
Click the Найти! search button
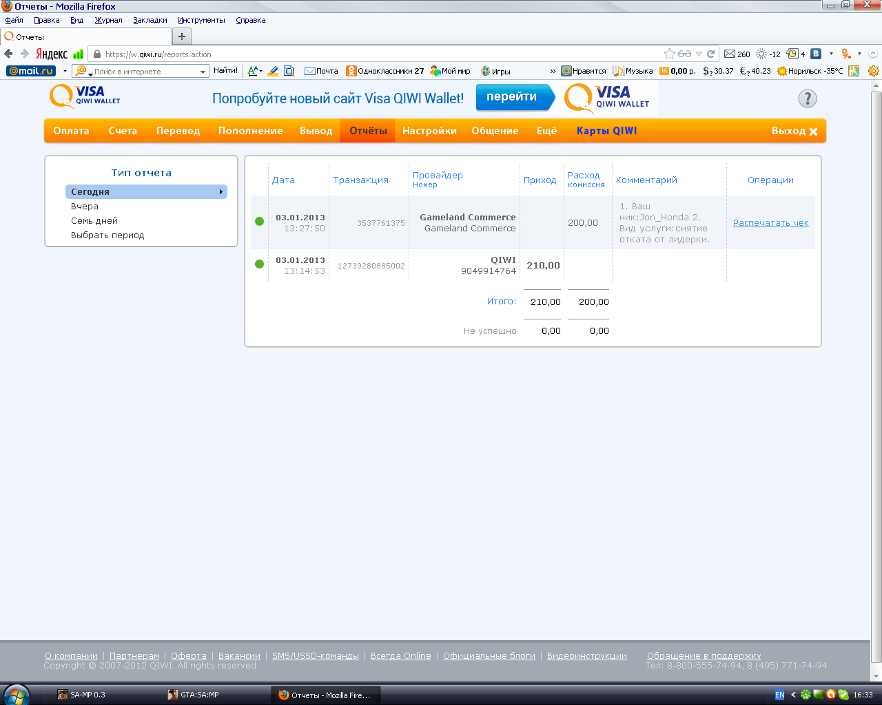(x=225, y=71)
